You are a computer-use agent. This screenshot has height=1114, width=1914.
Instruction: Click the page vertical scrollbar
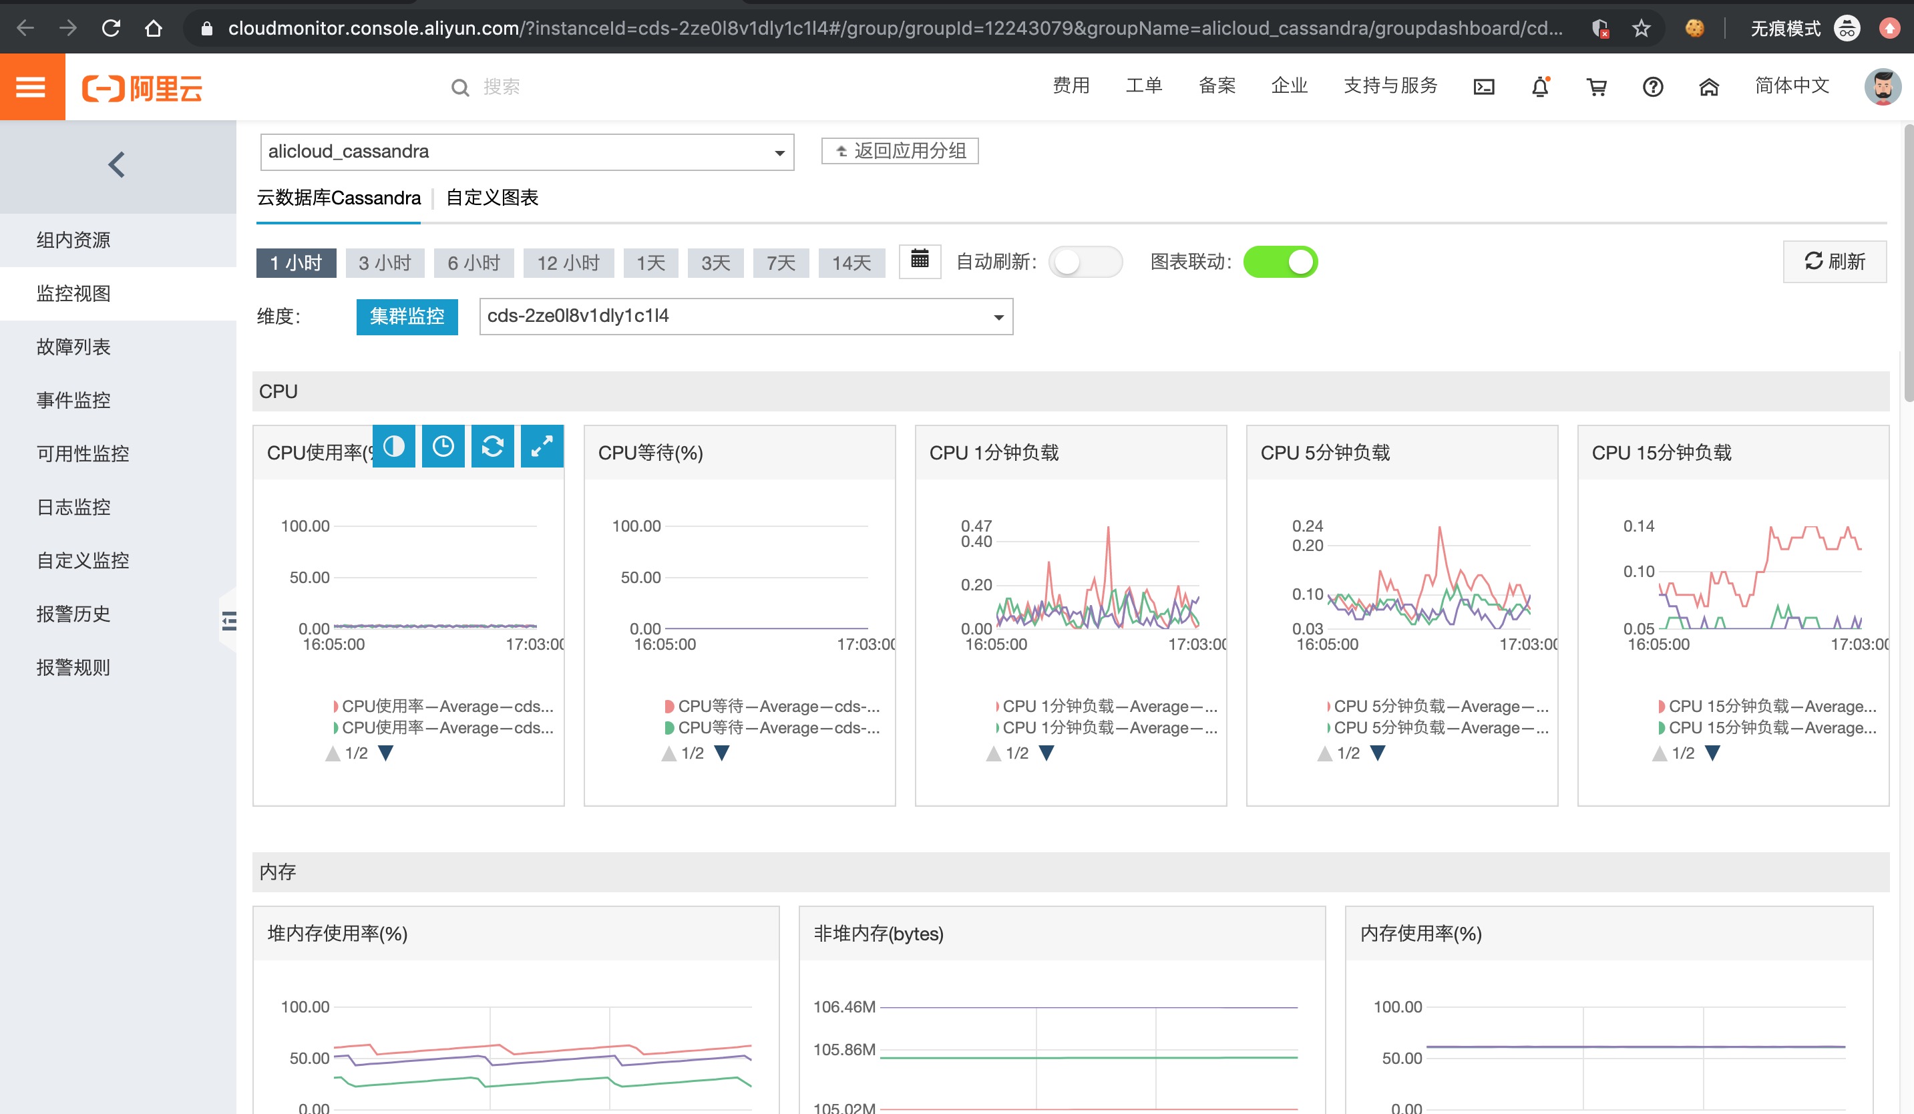pos(1907,262)
